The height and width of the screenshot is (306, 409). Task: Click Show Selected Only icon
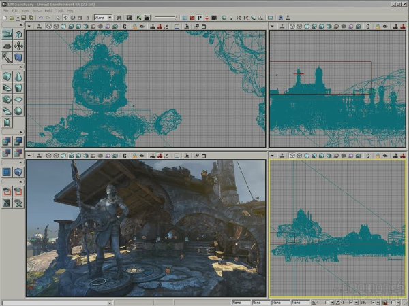(7, 191)
